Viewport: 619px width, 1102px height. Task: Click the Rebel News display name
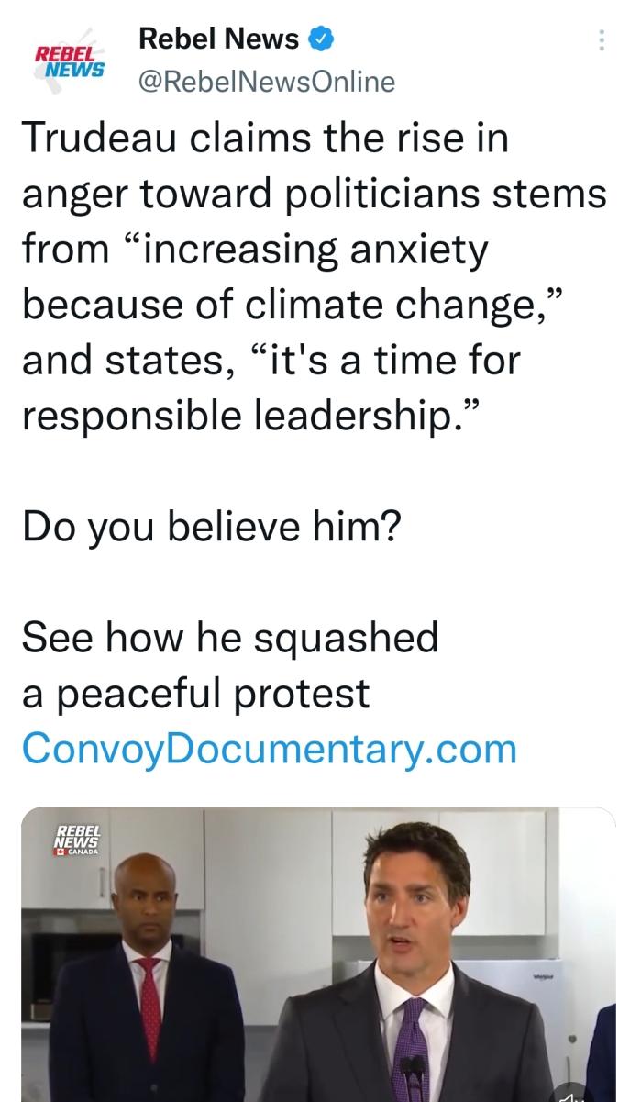point(218,39)
